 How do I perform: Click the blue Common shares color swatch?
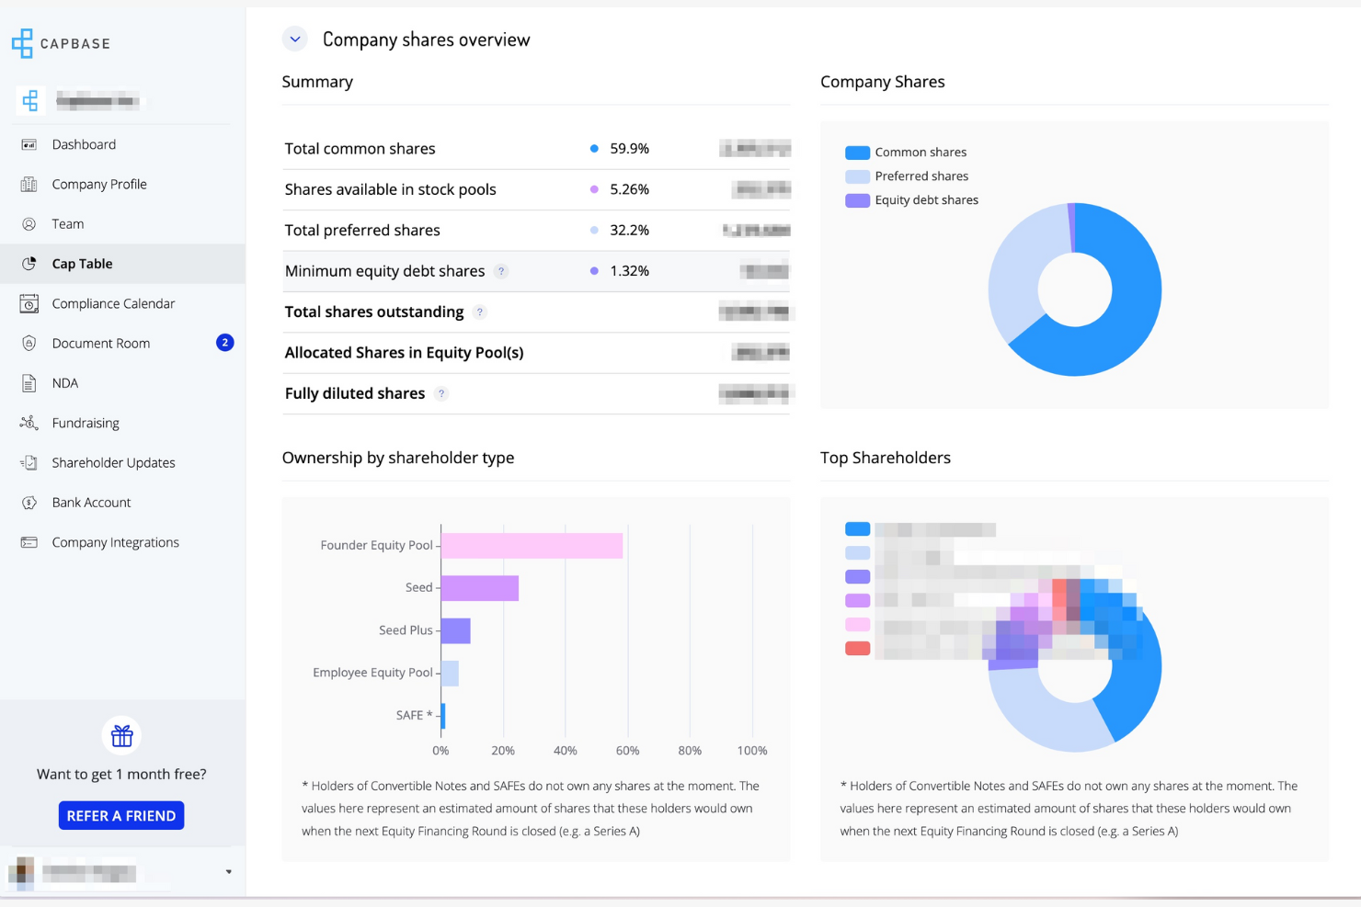pos(856,152)
